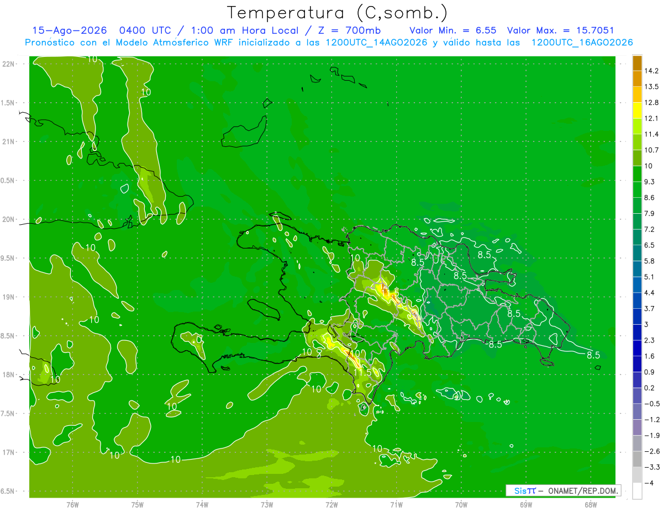Click the '21N' latitude axis label
Image resolution: width=663 pixels, height=512 pixels.
click(8, 142)
